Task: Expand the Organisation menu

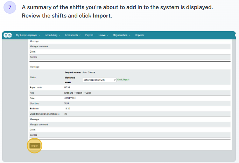Action: (x=121, y=35)
